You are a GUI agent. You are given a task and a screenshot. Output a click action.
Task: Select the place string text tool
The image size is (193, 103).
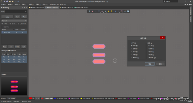(115, 11)
